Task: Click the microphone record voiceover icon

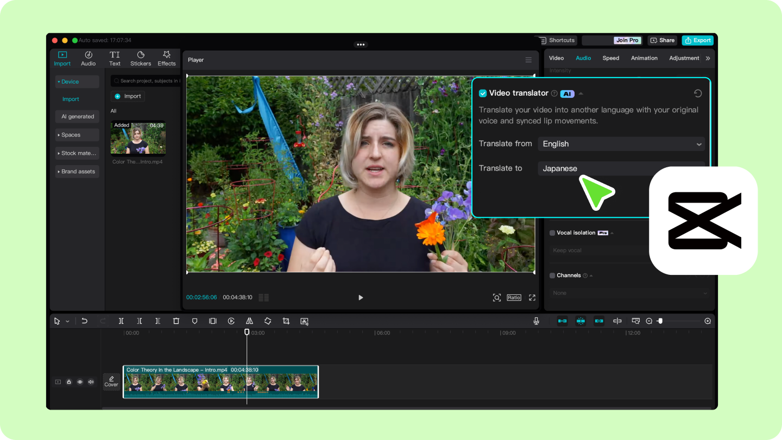Action: (536, 321)
